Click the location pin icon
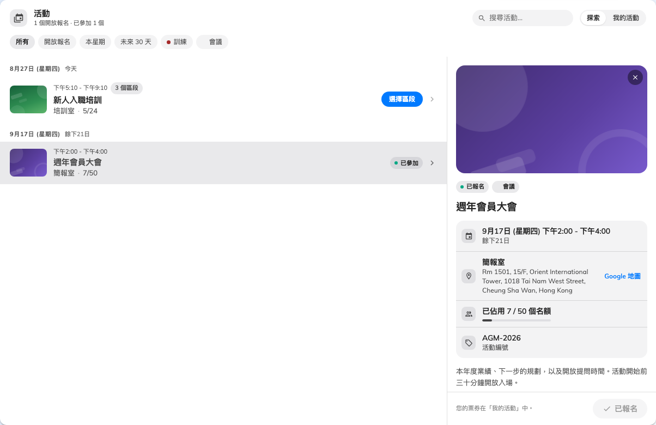This screenshot has height=425, width=656. [x=469, y=276]
